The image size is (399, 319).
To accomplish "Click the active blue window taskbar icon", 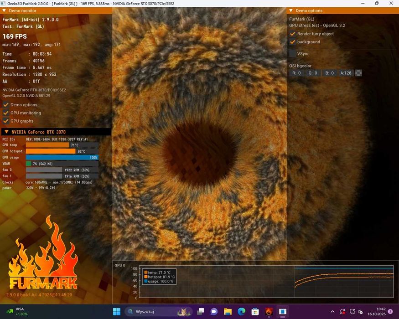I will [282, 311].
